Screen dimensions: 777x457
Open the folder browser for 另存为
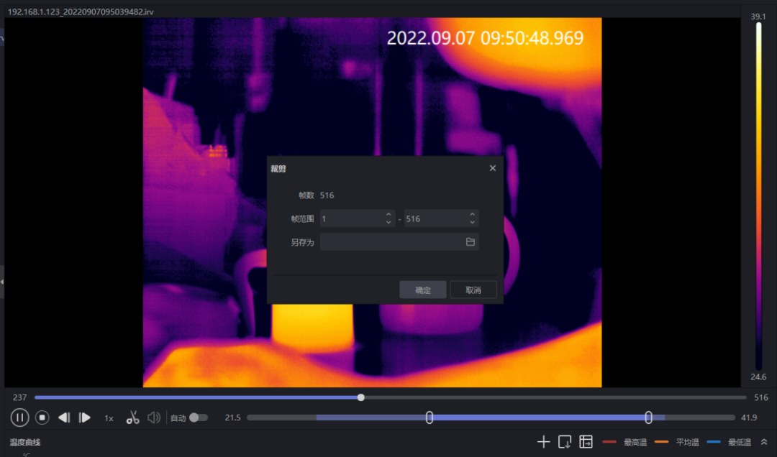471,242
